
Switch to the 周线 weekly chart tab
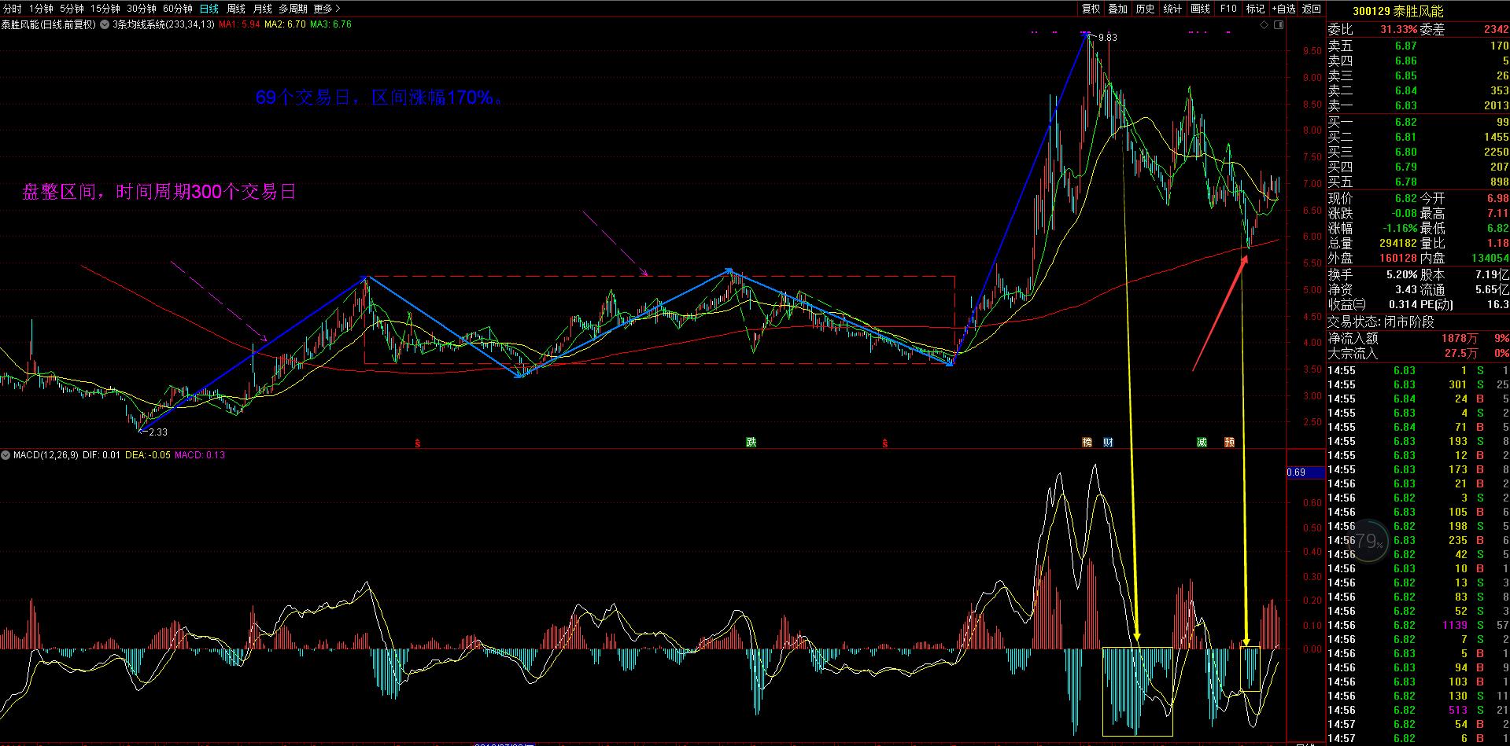236,9
